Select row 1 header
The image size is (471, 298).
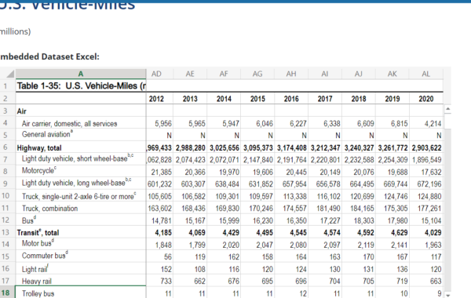click(x=5, y=86)
